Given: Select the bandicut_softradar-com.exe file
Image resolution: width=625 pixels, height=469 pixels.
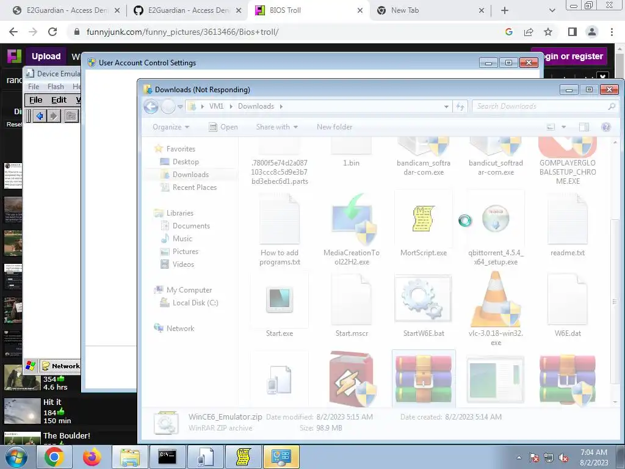Looking at the screenshot, I should click(496, 158).
